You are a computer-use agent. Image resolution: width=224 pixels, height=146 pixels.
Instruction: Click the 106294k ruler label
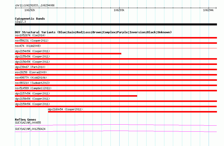[x=208, y=10]
